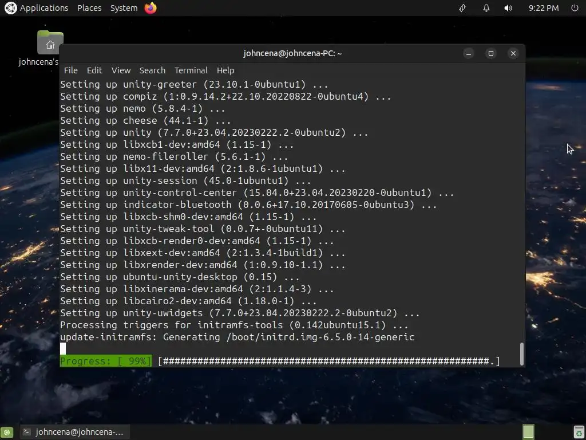The width and height of the screenshot is (586, 440).
Task: Open the Places menu
Action: (89, 8)
